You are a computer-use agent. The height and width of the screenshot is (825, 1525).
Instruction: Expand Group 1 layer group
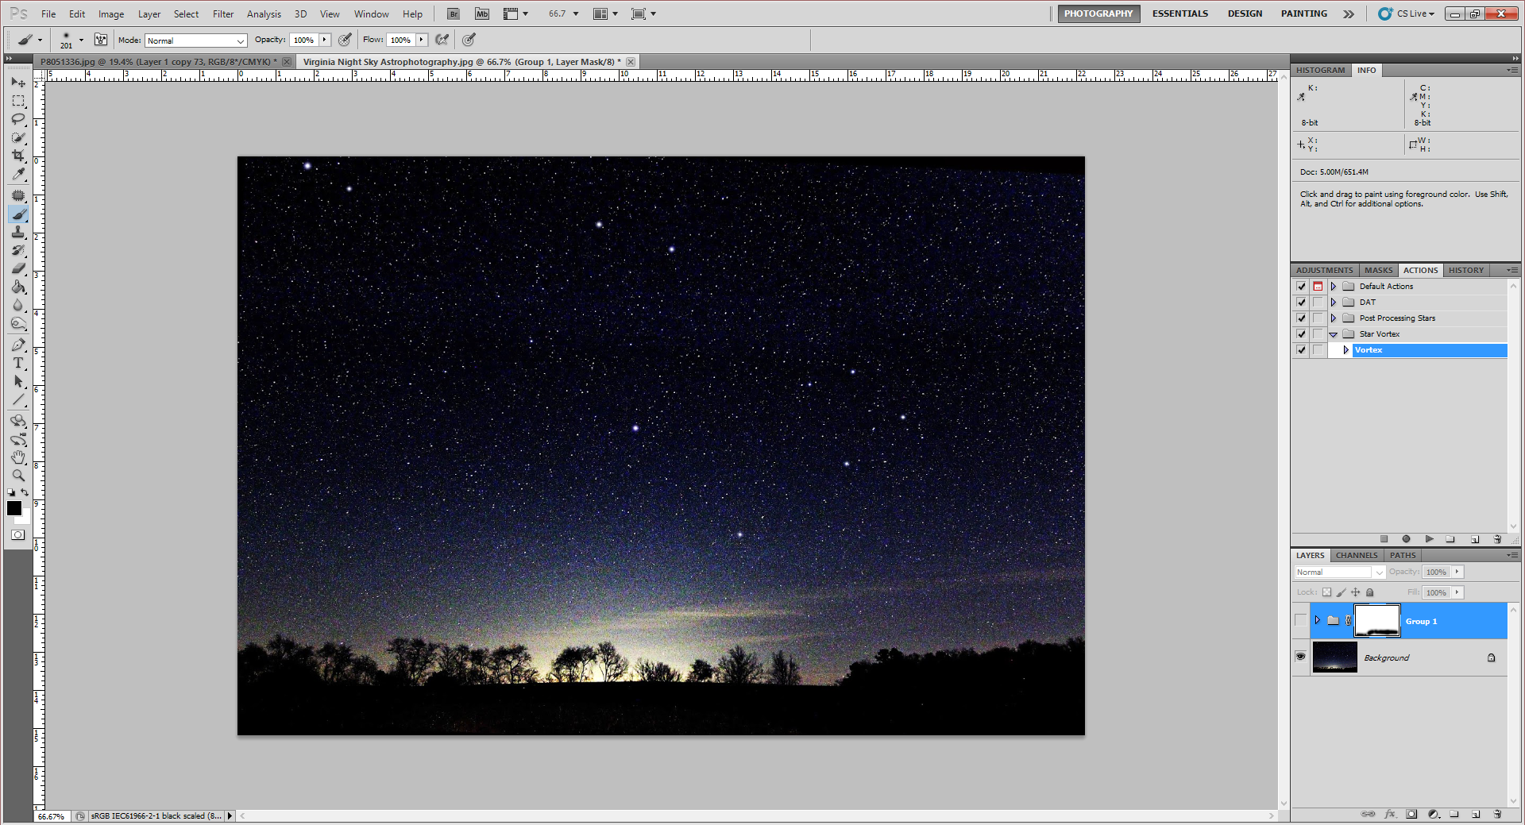[x=1317, y=620]
